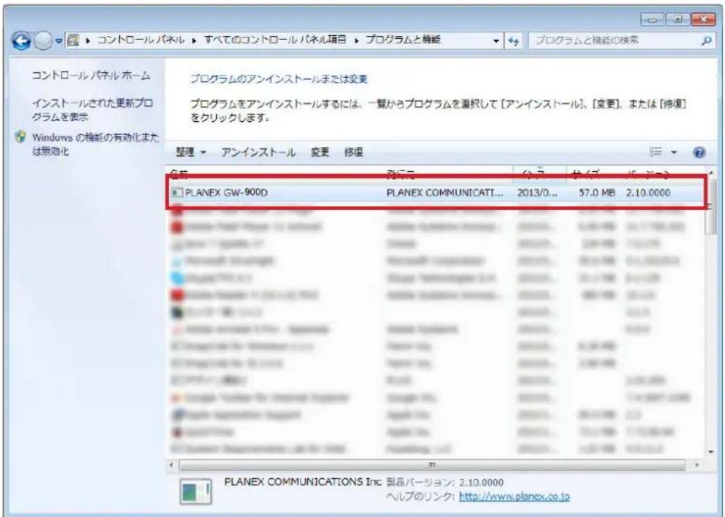Select プログラムと機能 breadcrumb
This screenshot has height=517, width=725.
[x=403, y=40]
